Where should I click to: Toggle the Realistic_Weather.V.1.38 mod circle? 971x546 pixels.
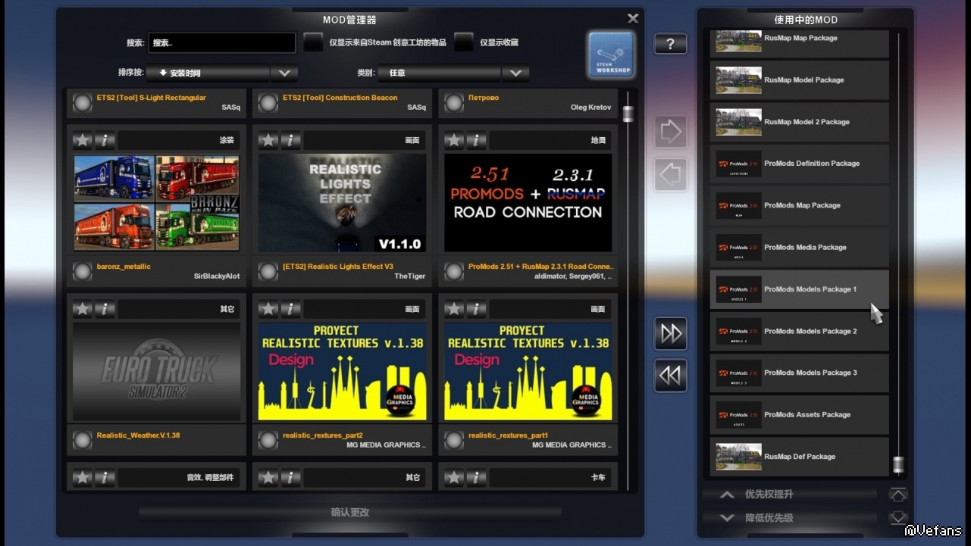[82, 440]
